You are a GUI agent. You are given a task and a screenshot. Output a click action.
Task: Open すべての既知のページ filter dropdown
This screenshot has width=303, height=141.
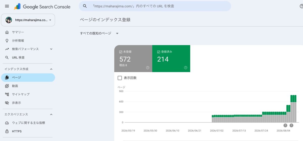click(99, 33)
